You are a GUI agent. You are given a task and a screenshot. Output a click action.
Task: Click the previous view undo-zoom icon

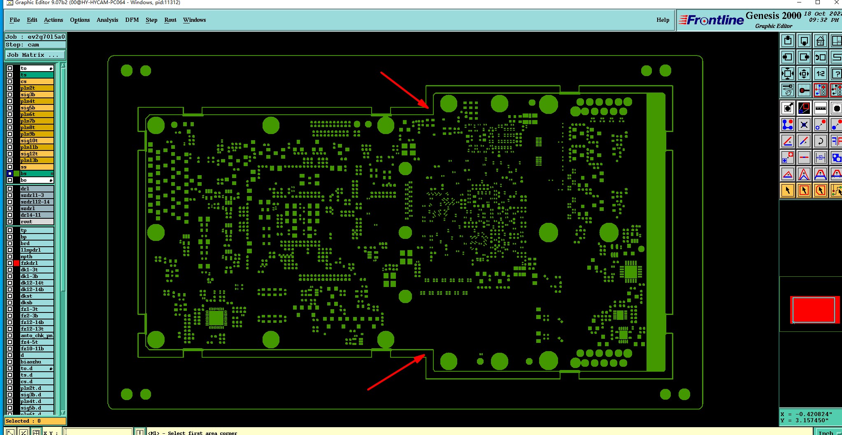(820, 57)
